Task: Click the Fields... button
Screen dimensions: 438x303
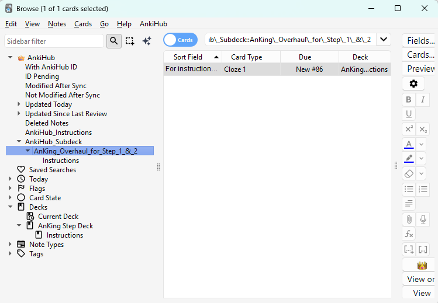Action: coord(420,41)
